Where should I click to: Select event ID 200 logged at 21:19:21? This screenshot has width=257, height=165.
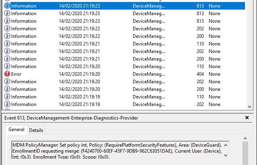(200, 59)
